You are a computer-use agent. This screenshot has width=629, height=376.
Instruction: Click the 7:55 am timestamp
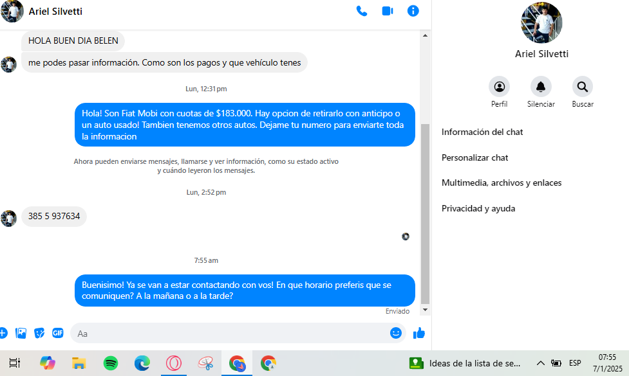pyautogui.click(x=206, y=260)
